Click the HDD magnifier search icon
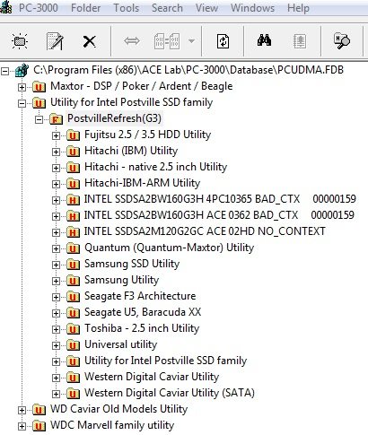 (342, 40)
